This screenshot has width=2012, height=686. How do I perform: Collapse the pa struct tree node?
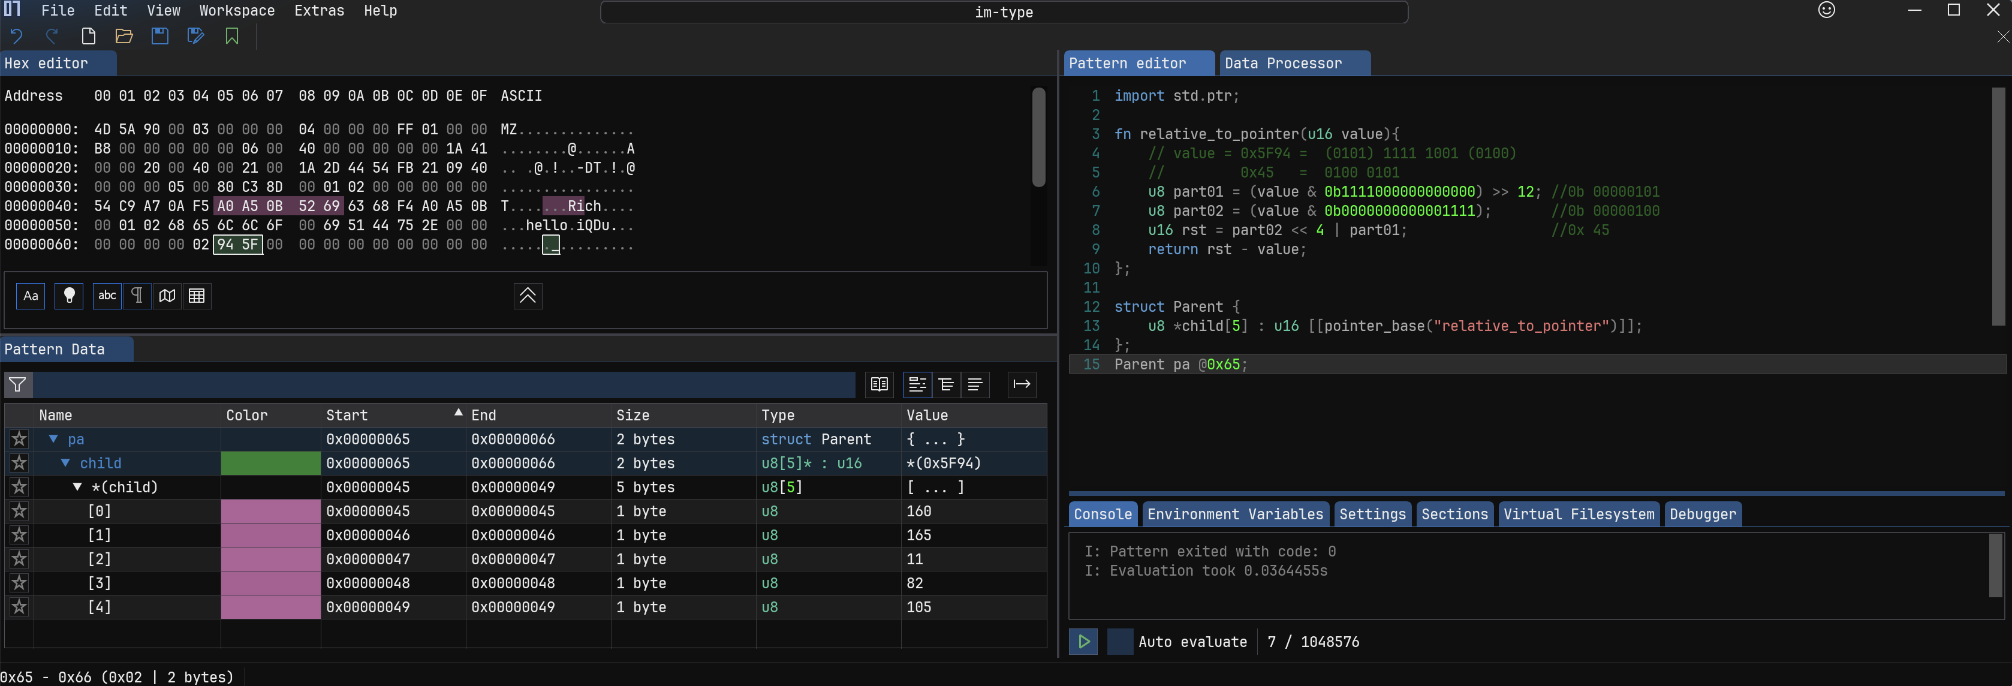coord(53,439)
